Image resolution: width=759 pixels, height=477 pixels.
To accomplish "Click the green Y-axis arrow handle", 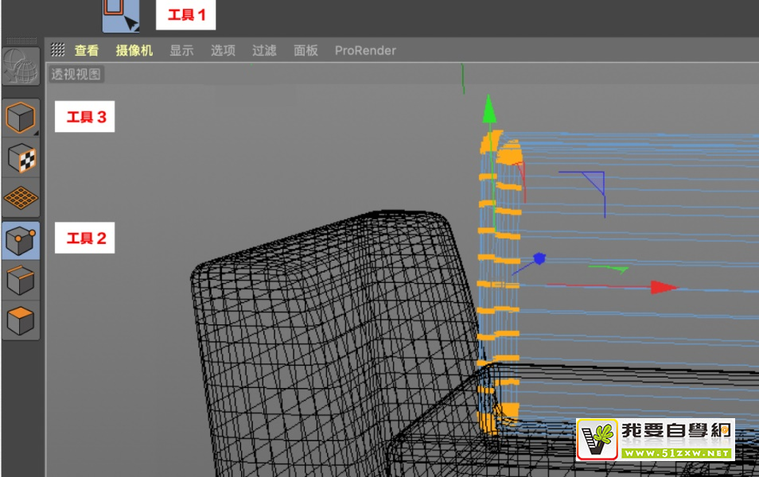I will pos(490,108).
